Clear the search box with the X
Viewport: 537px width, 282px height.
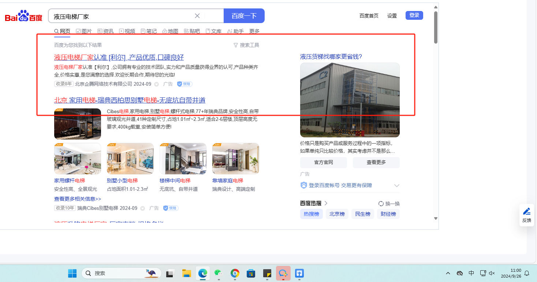197,16
